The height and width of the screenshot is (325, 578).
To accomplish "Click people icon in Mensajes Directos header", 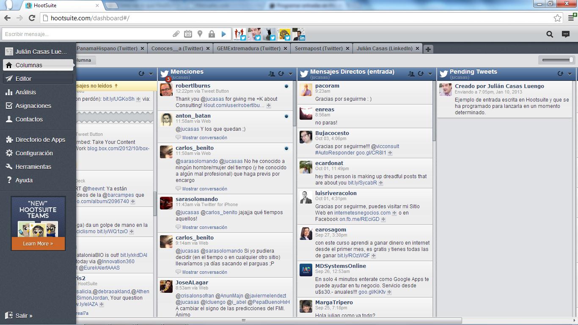I will coord(411,74).
